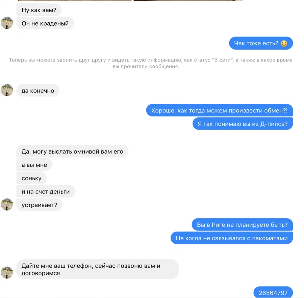Select 'Да, могу выслать омнивой вам его' message

72,151
